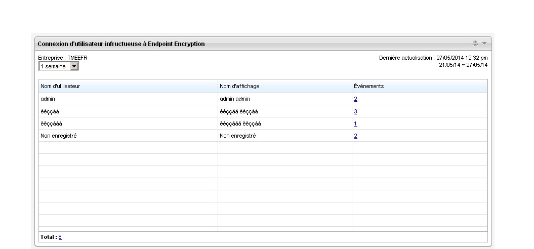Select the "admin" username cell
The image size is (534, 249).
tap(48, 99)
